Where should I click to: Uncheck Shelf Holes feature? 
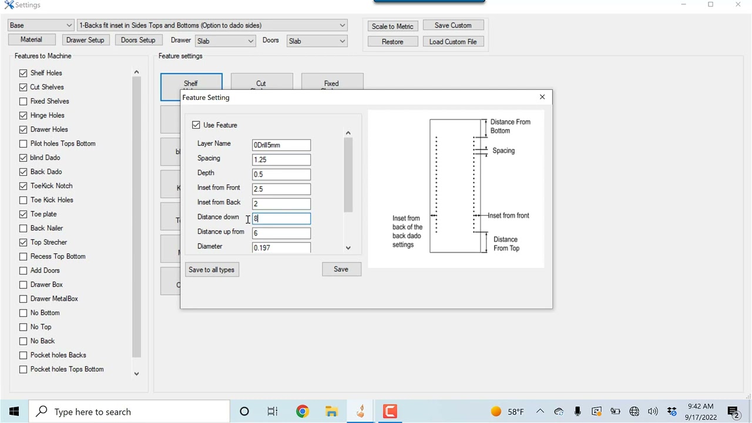23,73
